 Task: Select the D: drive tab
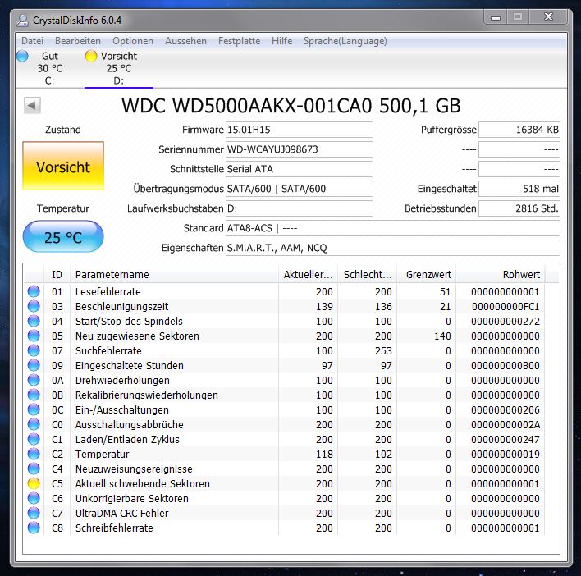(x=118, y=69)
